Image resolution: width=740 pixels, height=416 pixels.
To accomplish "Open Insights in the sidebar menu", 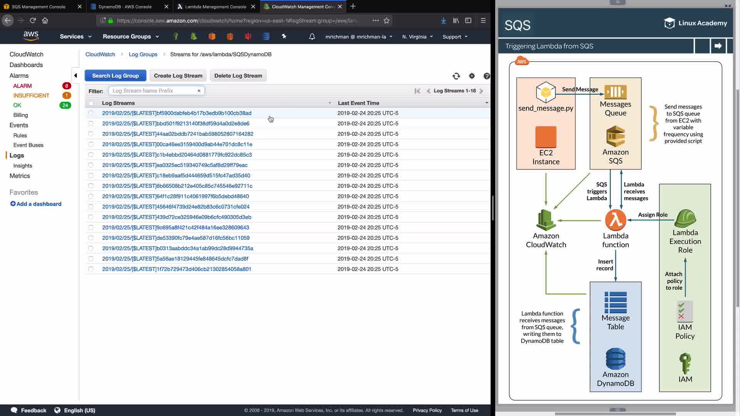I will 23,166.
